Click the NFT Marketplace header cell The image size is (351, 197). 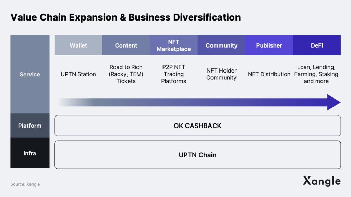174,45
